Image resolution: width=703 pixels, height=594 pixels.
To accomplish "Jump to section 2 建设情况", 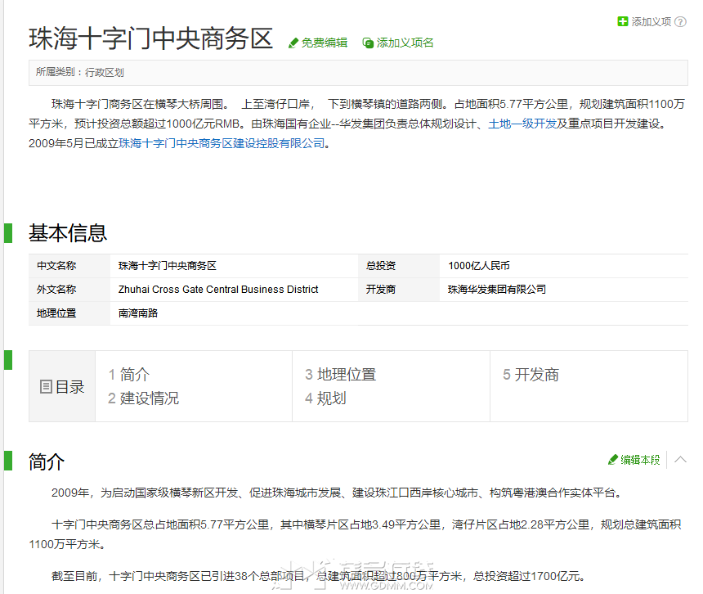I will coord(144,398).
